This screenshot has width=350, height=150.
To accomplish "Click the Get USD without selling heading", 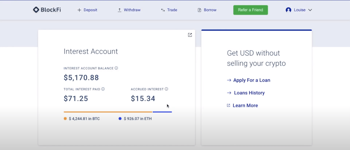I will 256,58.
